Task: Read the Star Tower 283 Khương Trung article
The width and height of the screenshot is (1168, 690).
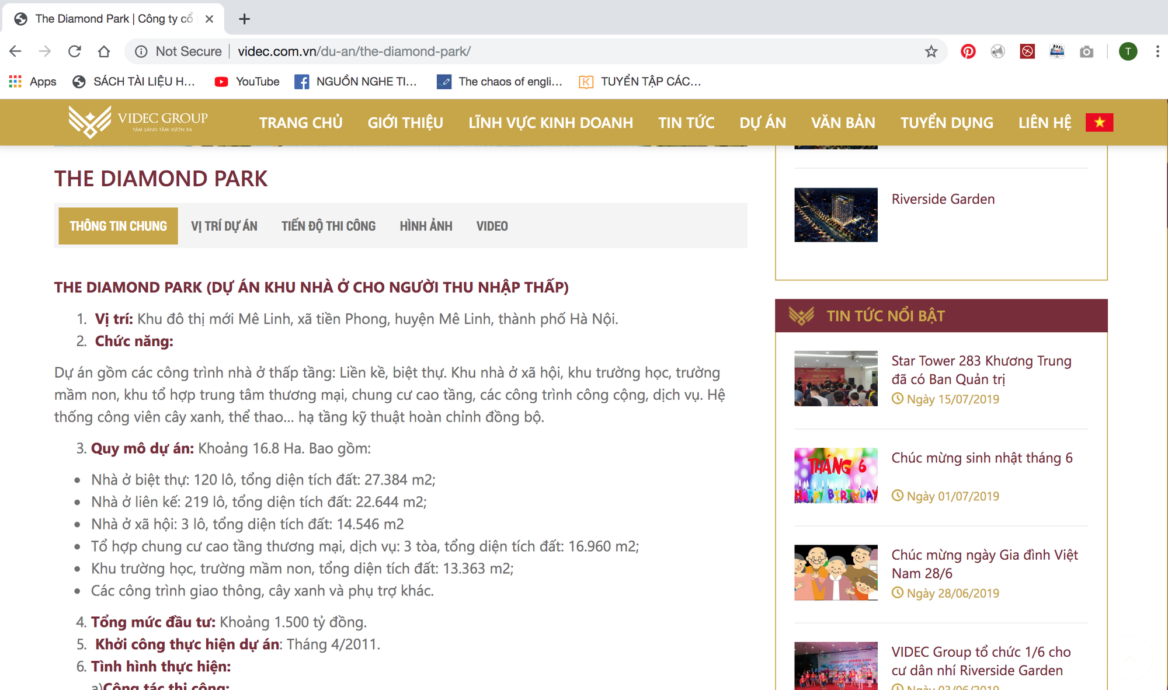Action: pyautogui.click(x=981, y=370)
